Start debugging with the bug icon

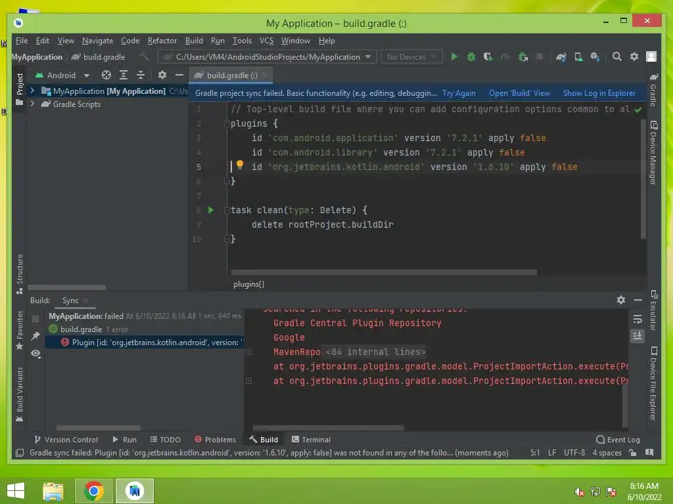pyautogui.click(x=471, y=56)
